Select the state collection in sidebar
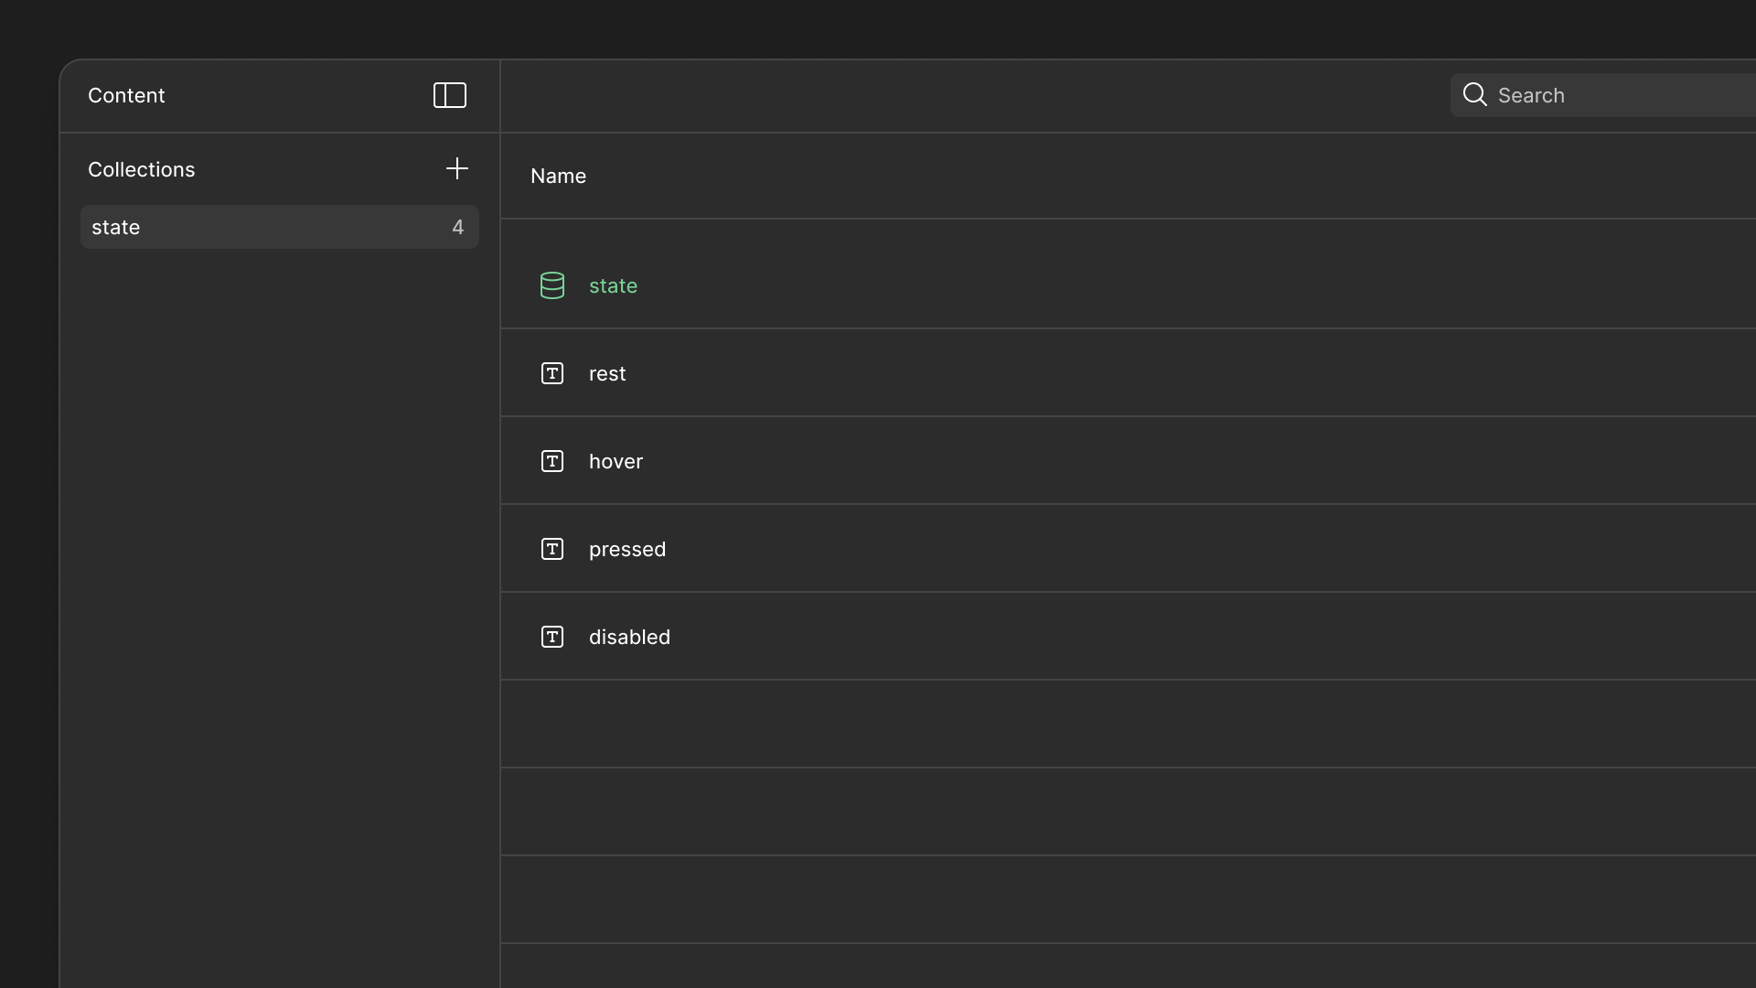The height and width of the screenshot is (988, 1756). [280, 227]
